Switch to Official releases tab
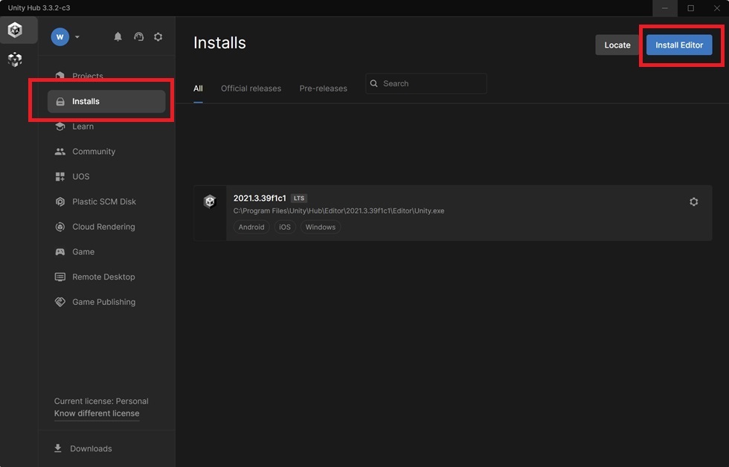Screen dimensions: 729x467 click(x=251, y=88)
